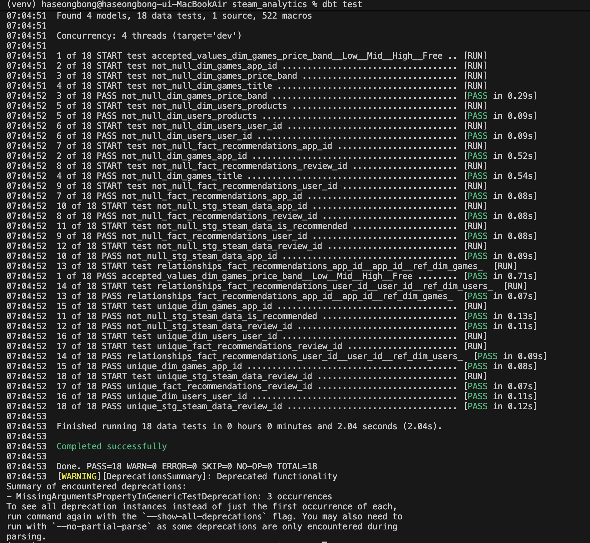Viewport: 590px width, 543px height.
Task: Click '[PASS in 0.71s]' result text
Action: click(x=500, y=276)
